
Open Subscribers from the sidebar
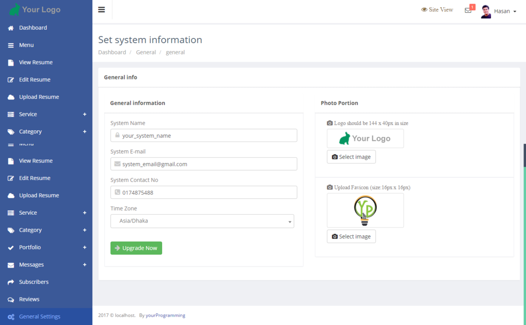33,282
